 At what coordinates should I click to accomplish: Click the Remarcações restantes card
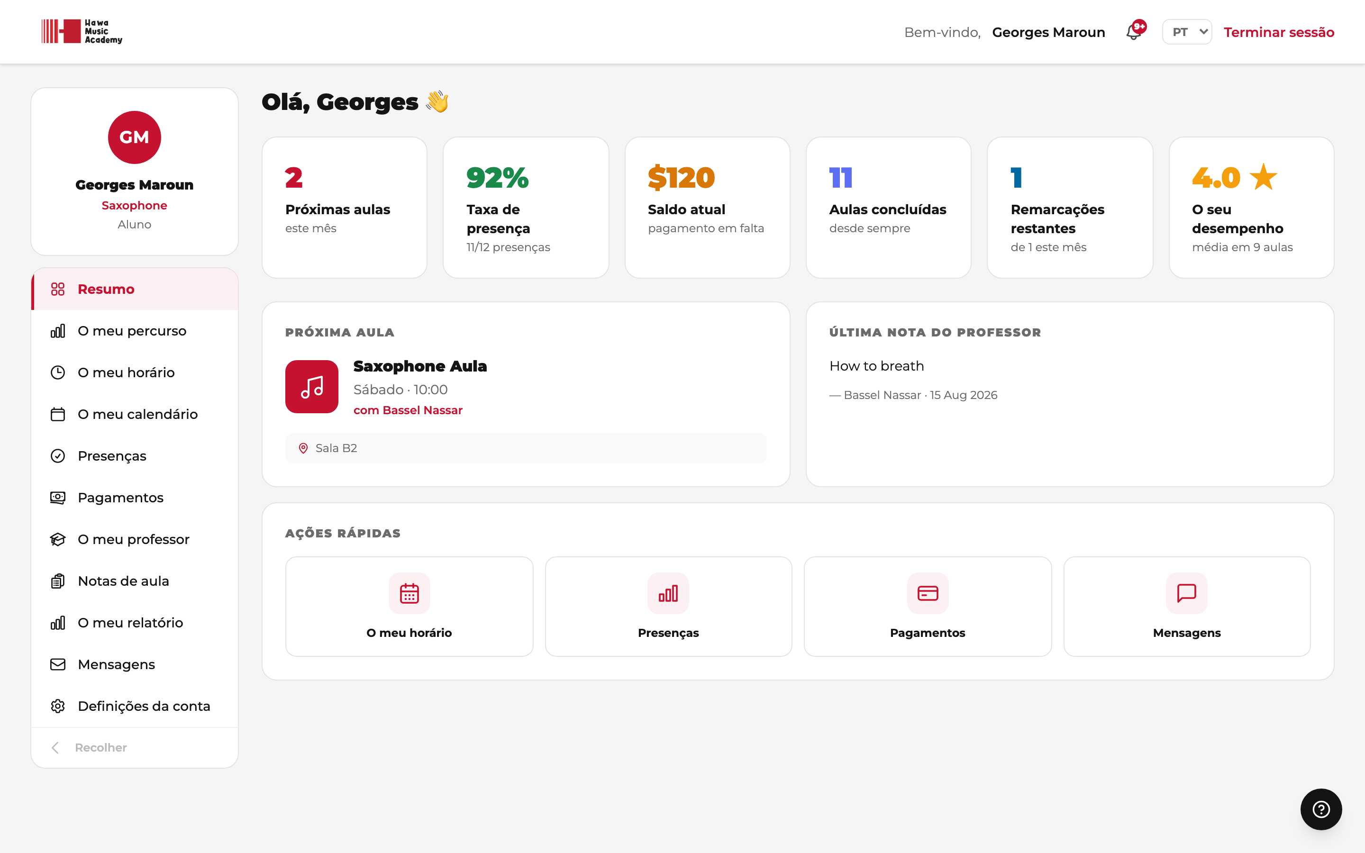(x=1070, y=208)
